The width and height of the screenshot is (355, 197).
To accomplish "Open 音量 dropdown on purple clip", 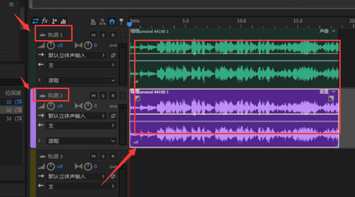I will click(327, 91).
